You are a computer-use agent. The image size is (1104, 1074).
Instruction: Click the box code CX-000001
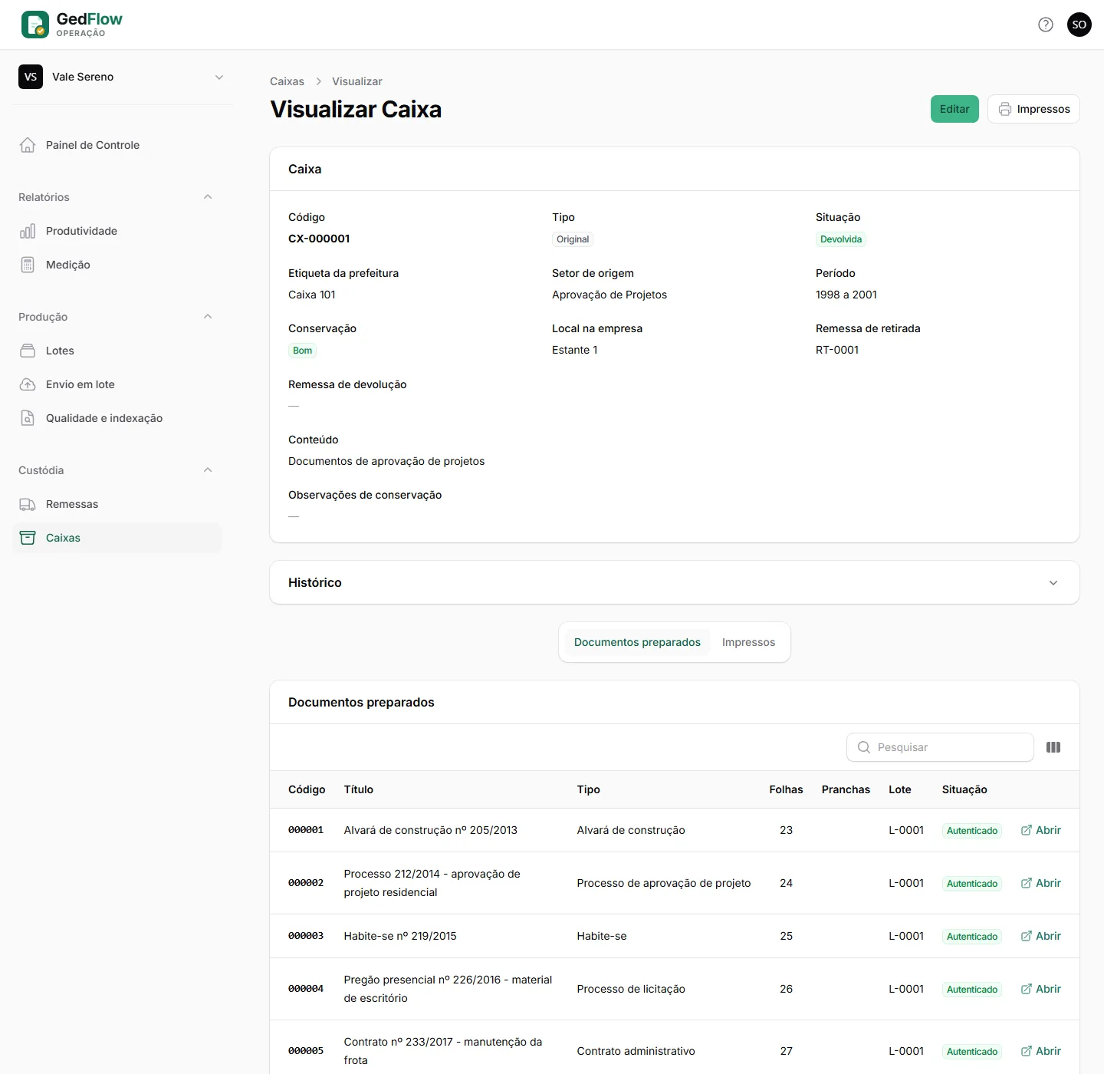click(x=319, y=239)
